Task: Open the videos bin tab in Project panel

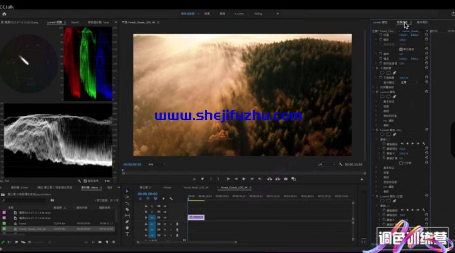Action: (x=90, y=188)
